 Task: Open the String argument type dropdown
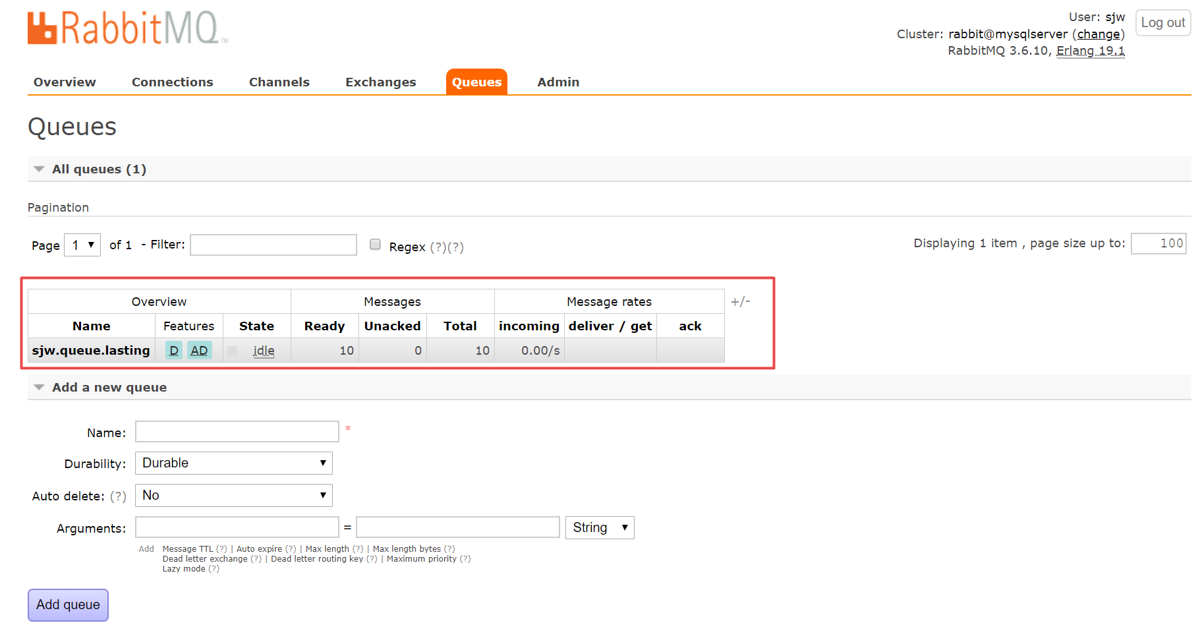599,527
